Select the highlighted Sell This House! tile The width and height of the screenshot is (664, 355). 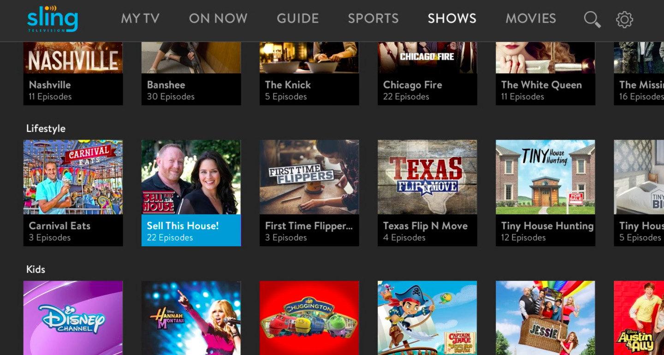tap(191, 193)
